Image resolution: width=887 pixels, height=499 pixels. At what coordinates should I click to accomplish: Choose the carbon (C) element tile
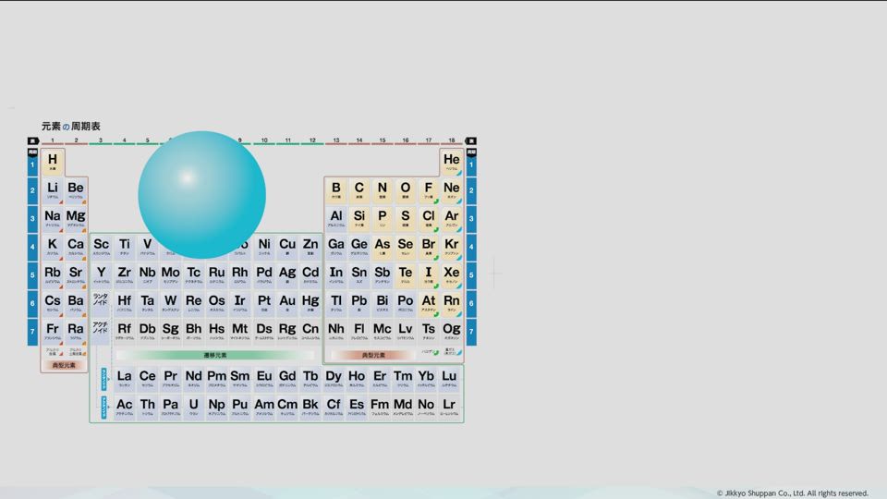click(x=359, y=190)
